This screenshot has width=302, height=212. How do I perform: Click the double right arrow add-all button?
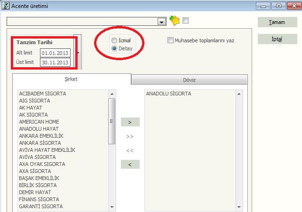pos(130,136)
